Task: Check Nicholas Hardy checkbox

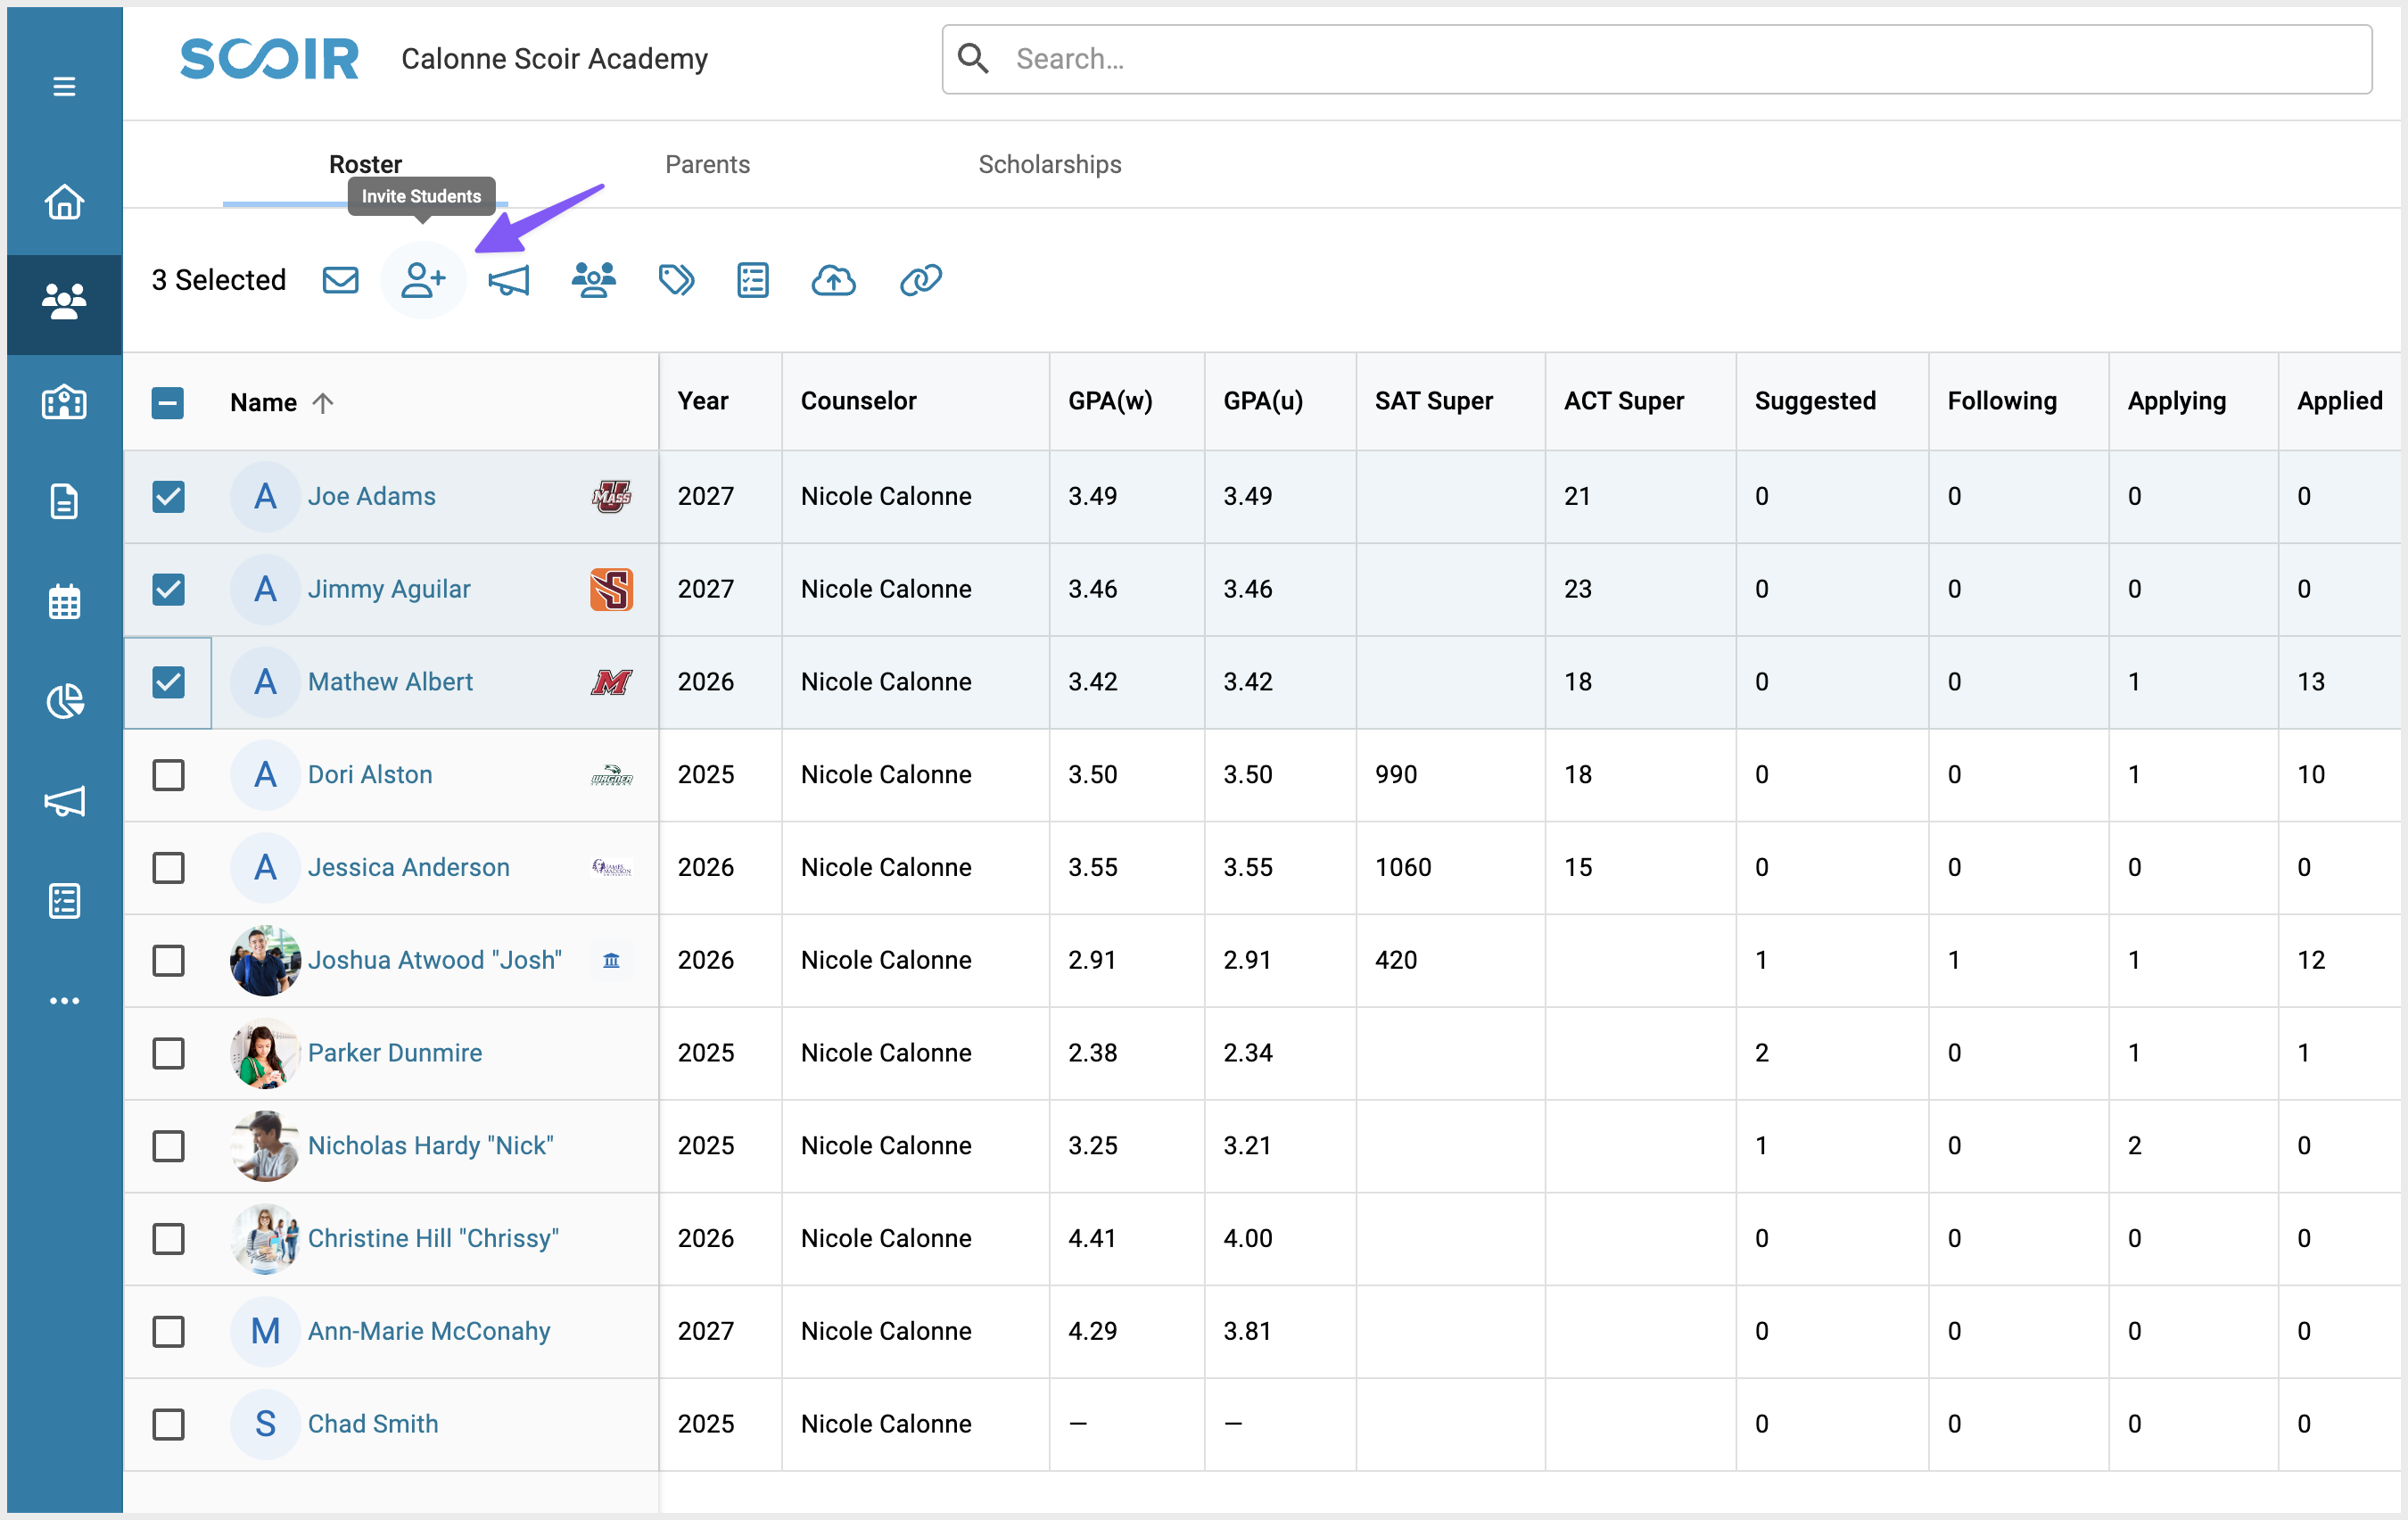Action: (168, 1146)
